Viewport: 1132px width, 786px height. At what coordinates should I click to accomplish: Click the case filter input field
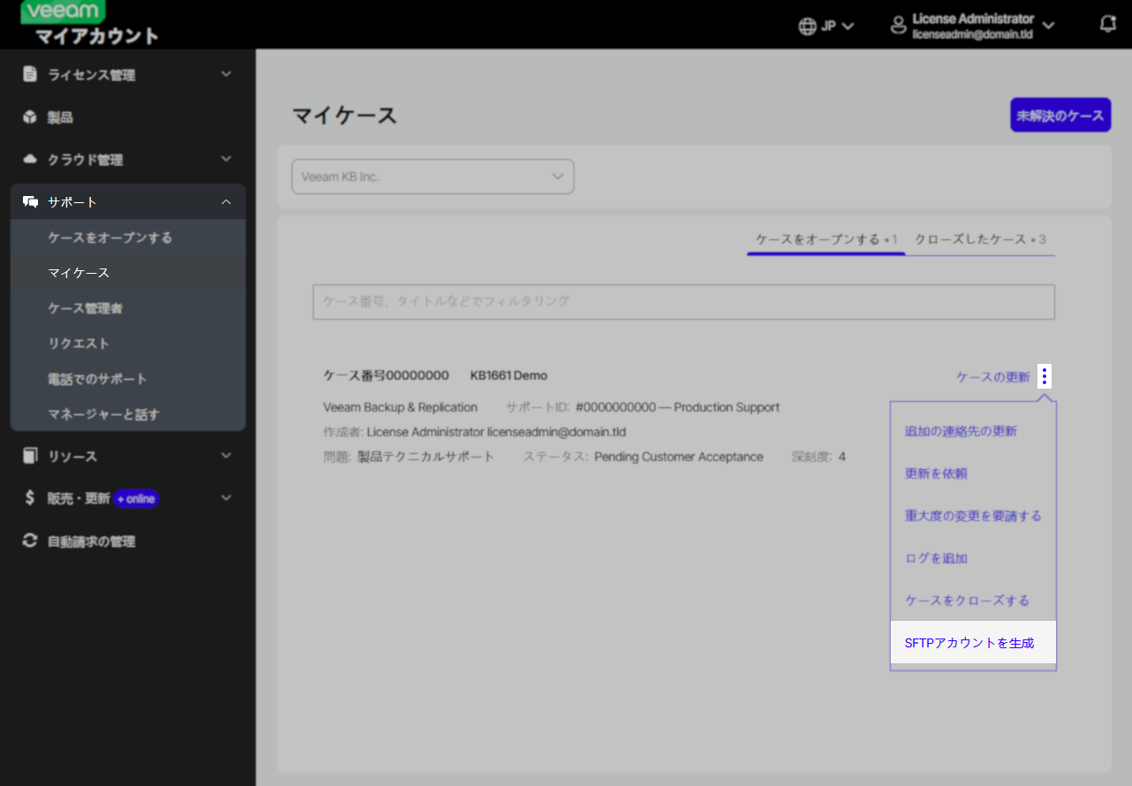[683, 302]
